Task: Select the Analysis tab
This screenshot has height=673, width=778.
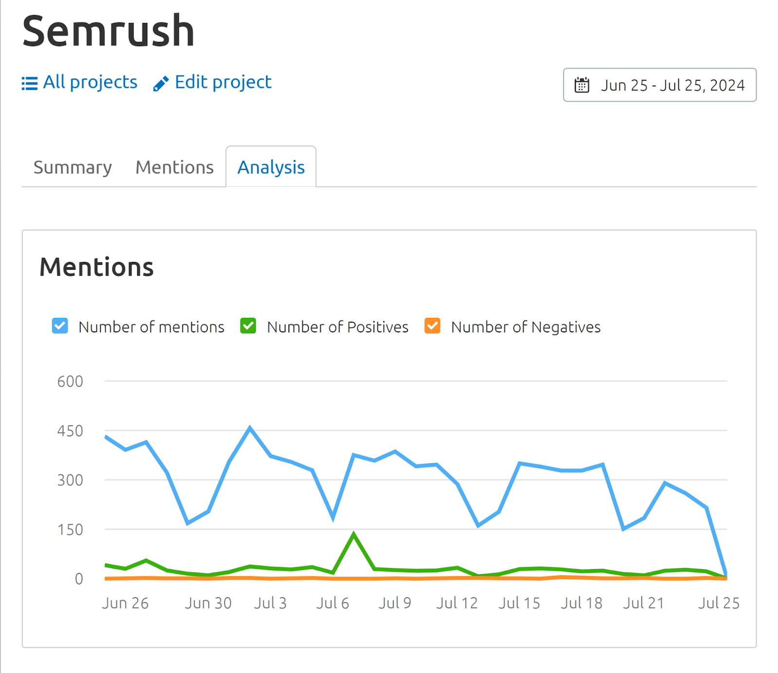Action: 271,167
